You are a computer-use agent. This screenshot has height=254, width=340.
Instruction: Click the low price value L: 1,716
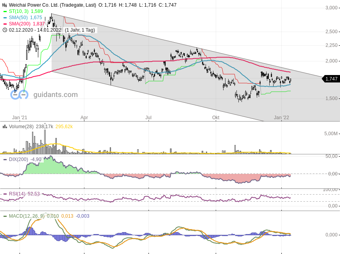pyautogui.click(x=147, y=5)
